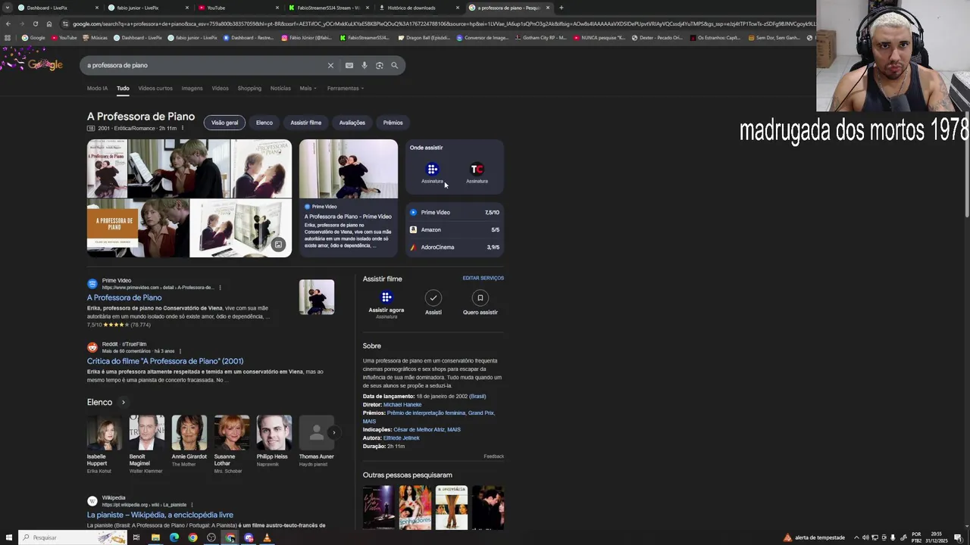Open the Mais search filter dropdown
Image resolution: width=970 pixels, height=545 pixels.
point(308,89)
